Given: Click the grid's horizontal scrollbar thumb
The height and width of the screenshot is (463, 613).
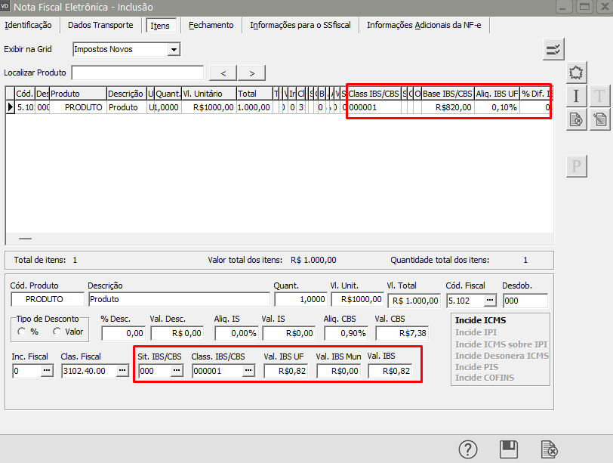Looking at the screenshot, I should pyautogui.click(x=25, y=239).
